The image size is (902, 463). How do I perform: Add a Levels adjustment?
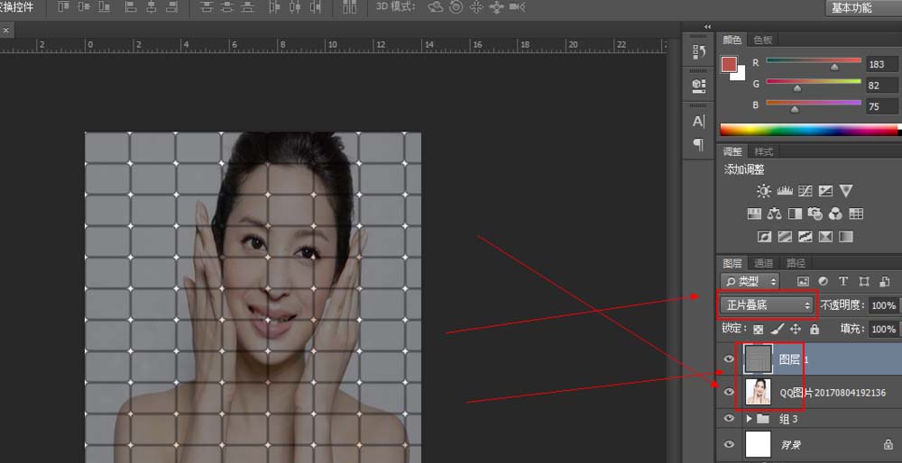point(785,191)
